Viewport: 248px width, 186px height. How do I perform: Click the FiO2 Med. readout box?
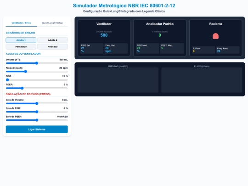(147, 48)
